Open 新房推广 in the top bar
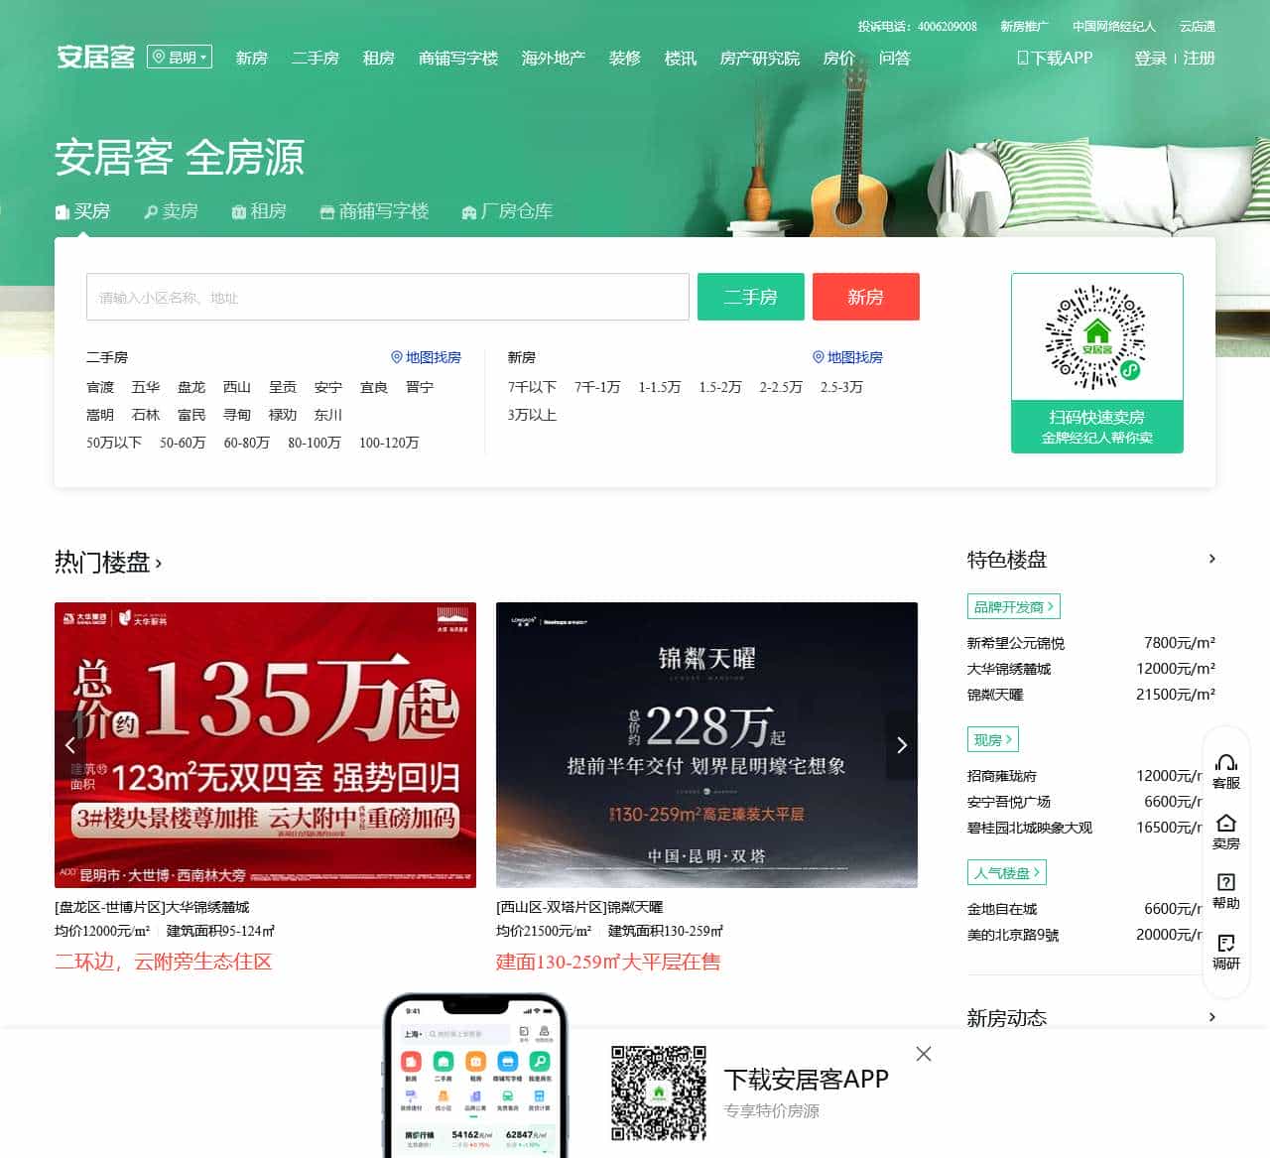The height and width of the screenshot is (1158, 1270). (x=1024, y=27)
